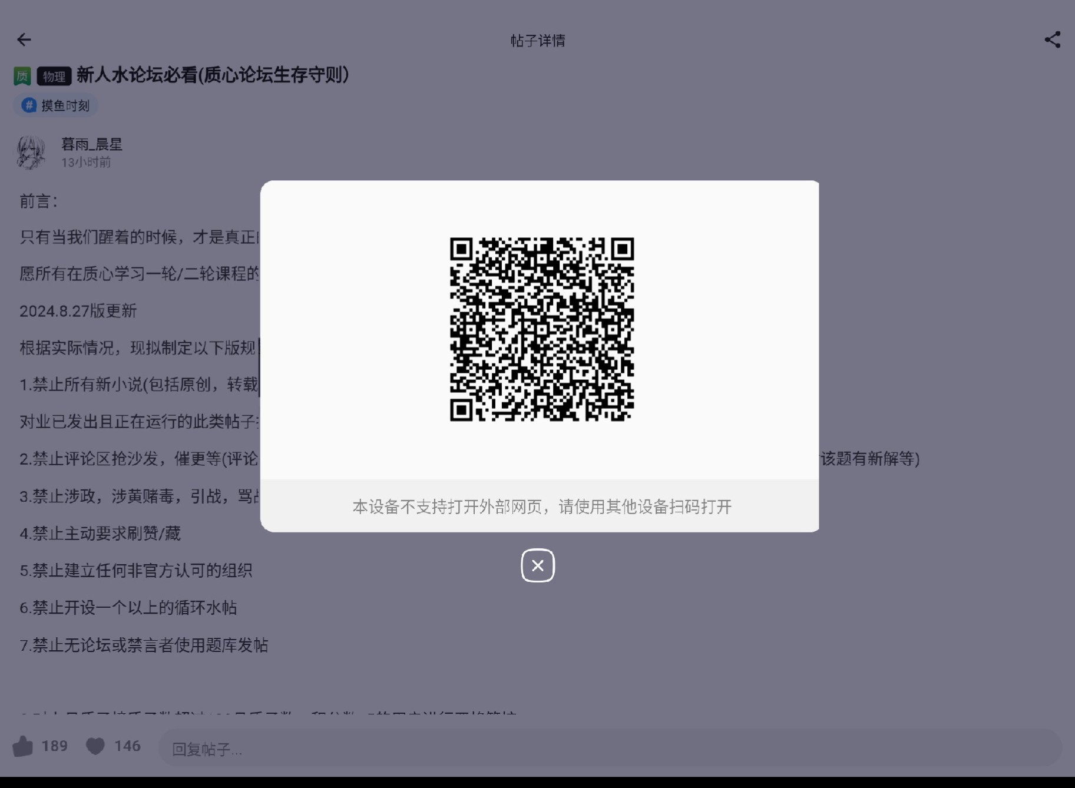Click the 帖子详情 page title
This screenshot has height=788, width=1075.
point(538,40)
